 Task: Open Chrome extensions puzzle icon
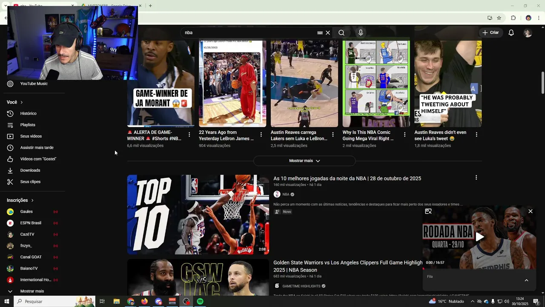point(513,18)
